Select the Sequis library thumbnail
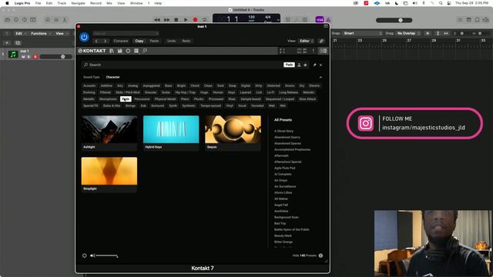Viewport: 493px width, 277px height. coord(233,132)
